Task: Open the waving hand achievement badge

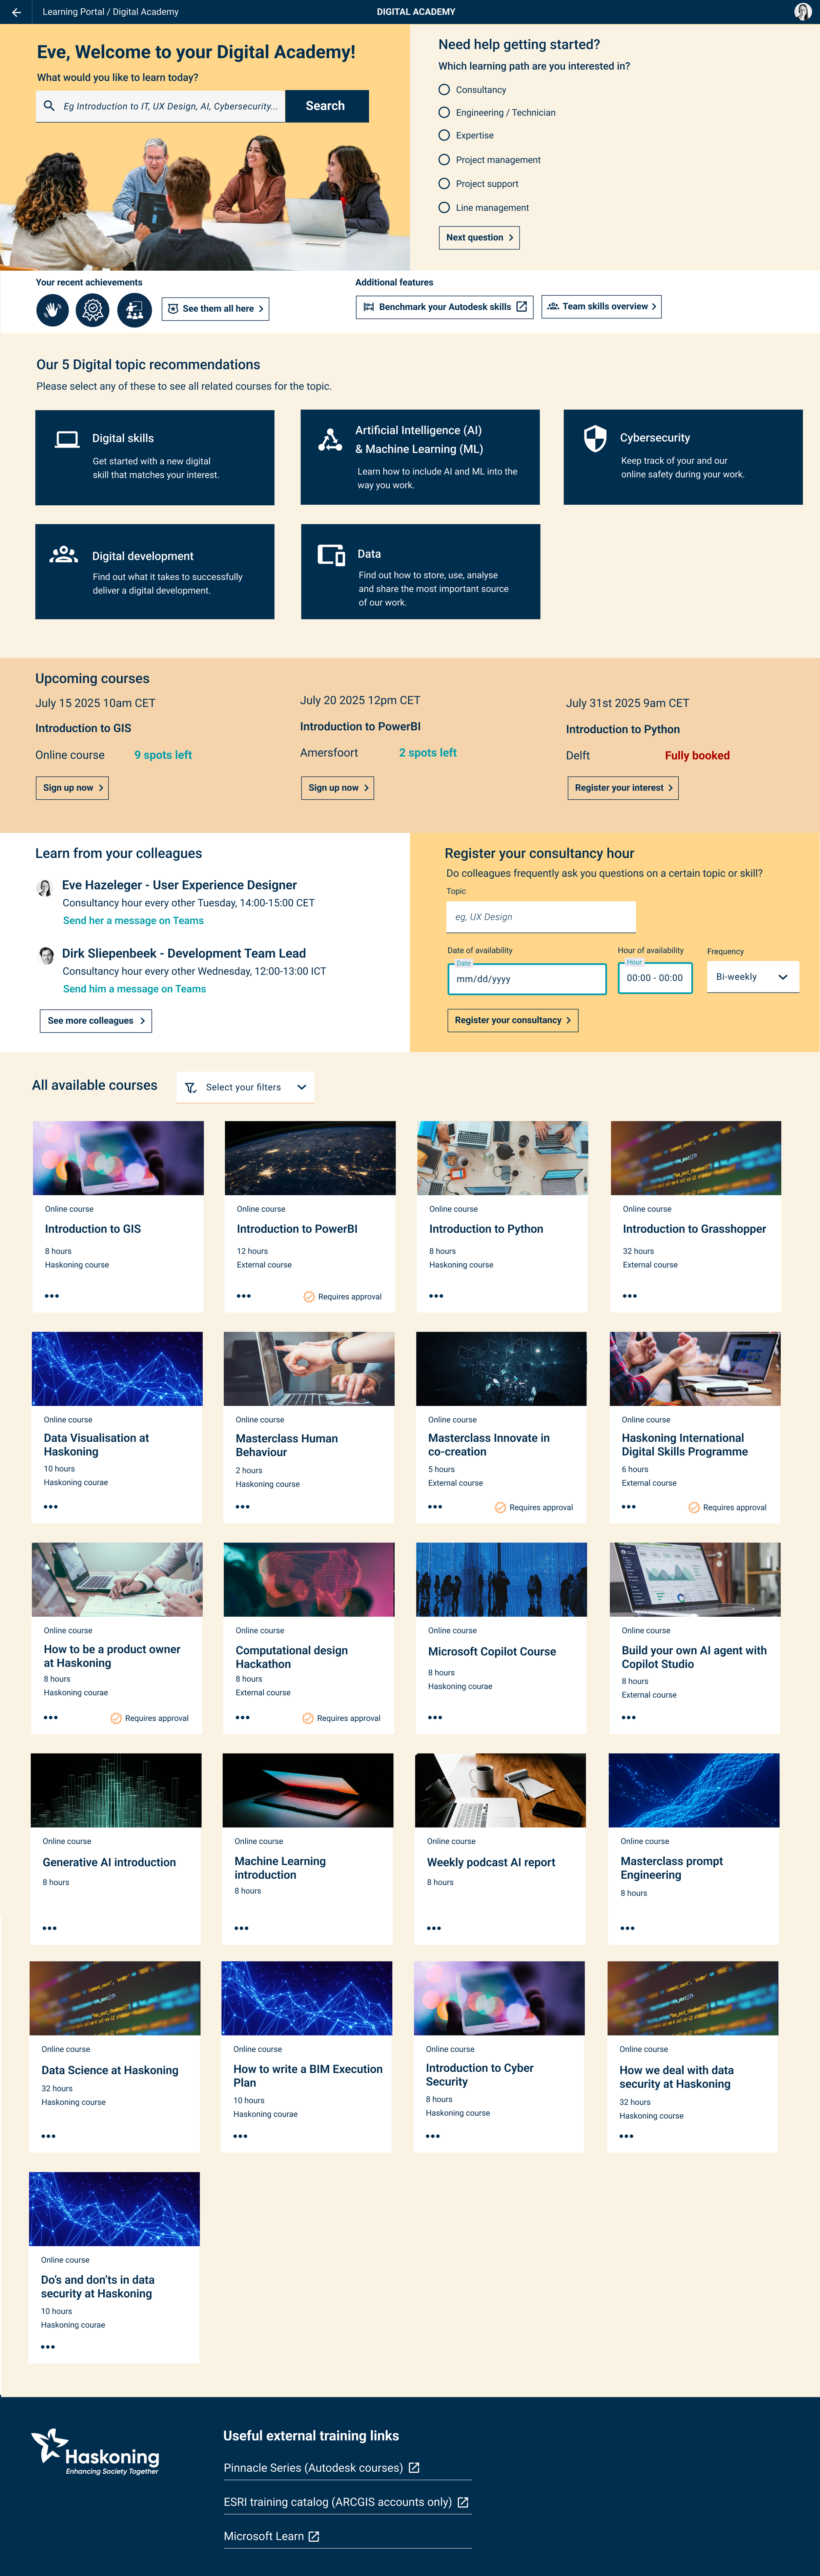Action: (x=53, y=310)
